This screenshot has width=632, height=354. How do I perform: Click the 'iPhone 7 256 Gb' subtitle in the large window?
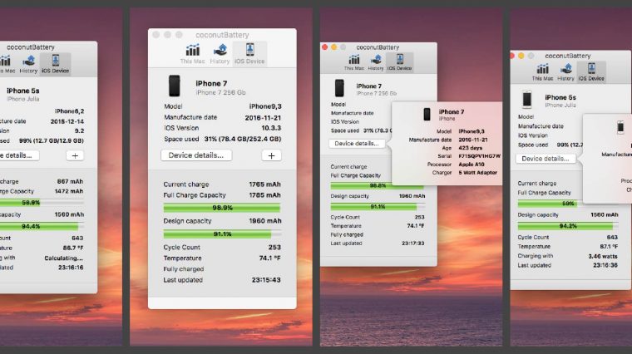tap(220, 92)
